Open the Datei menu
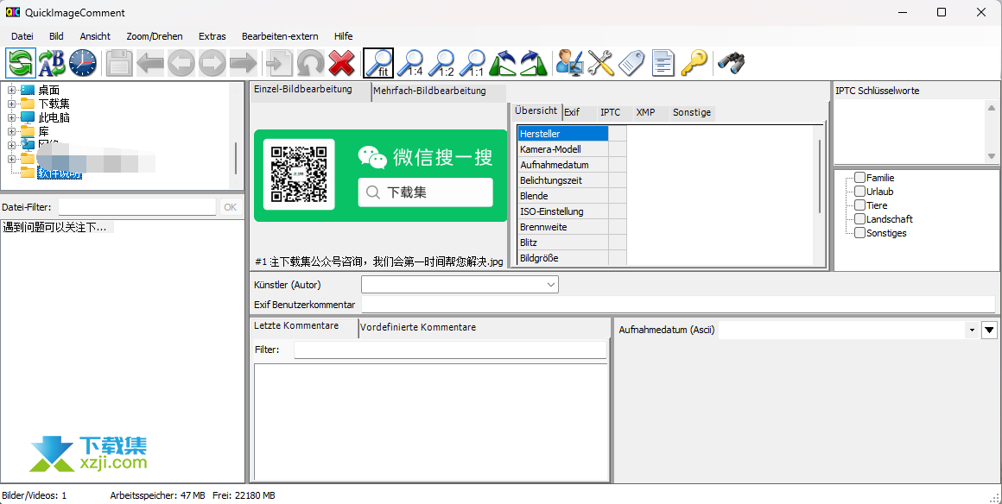Viewport: 1002px width, 504px height. [x=22, y=36]
